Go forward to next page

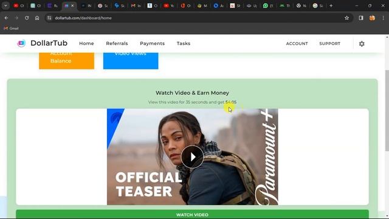16,18
